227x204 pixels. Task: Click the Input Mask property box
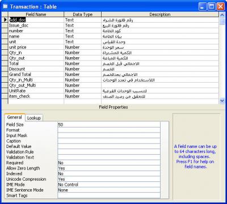109,135
